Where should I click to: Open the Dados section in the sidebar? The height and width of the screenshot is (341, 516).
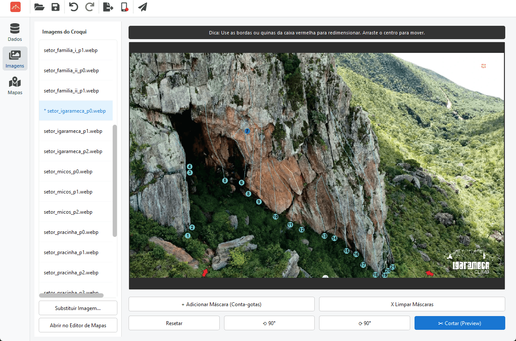tap(15, 33)
